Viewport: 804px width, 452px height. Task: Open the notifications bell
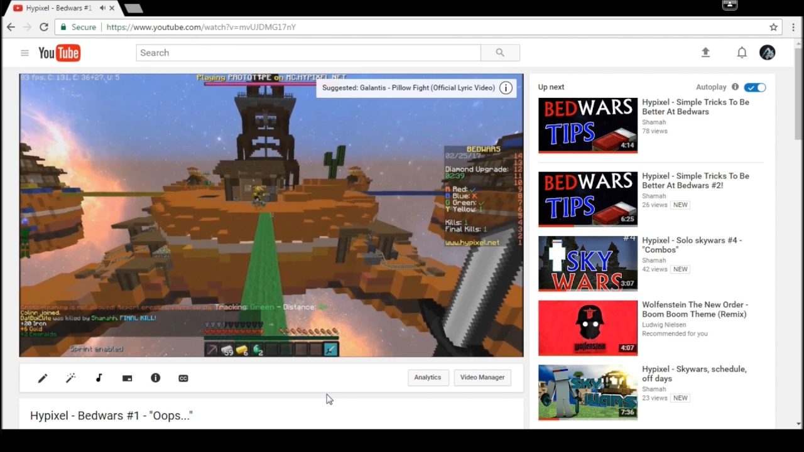(742, 53)
